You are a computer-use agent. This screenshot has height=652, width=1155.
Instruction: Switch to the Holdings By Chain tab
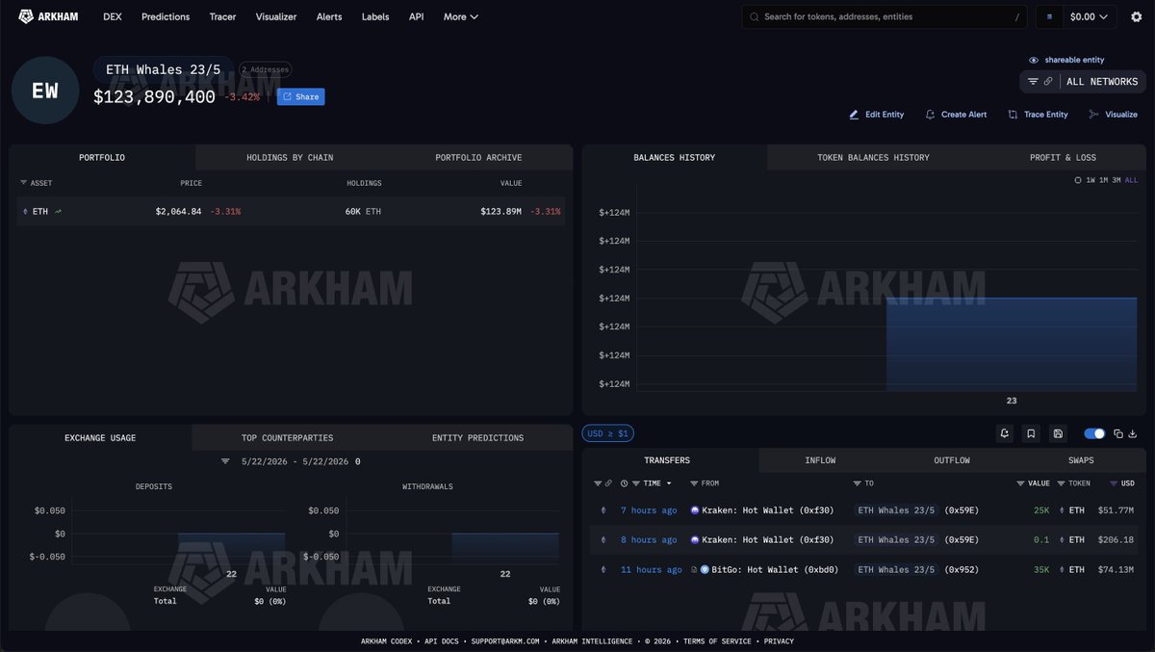point(290,157)
